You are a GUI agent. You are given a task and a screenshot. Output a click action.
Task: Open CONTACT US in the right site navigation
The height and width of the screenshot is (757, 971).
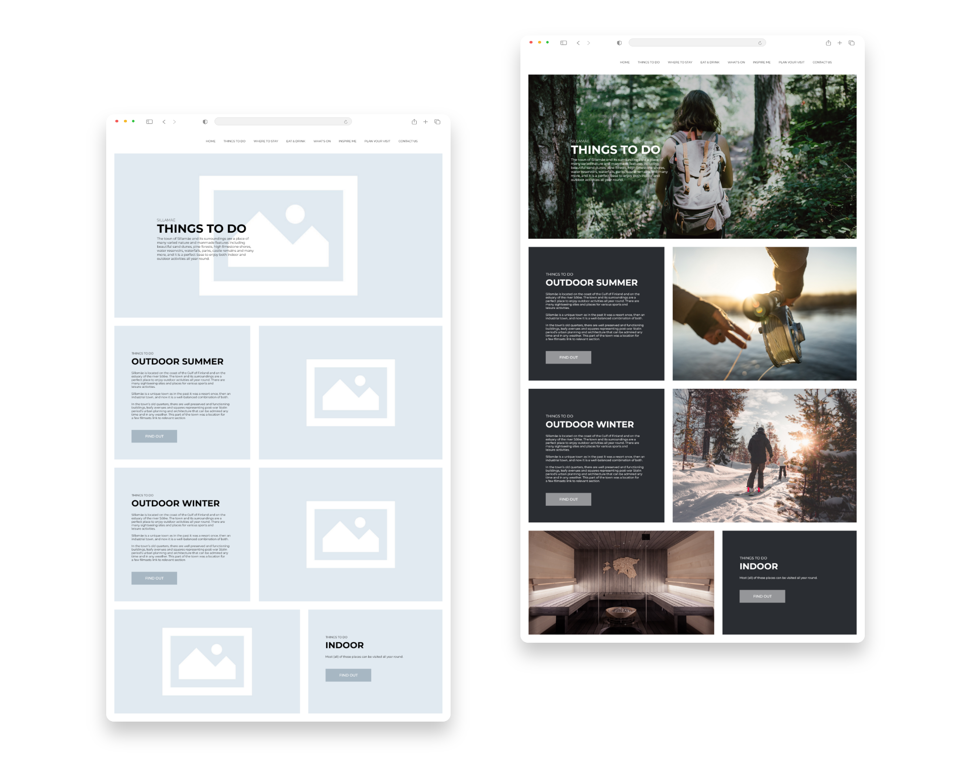(822, 62)
